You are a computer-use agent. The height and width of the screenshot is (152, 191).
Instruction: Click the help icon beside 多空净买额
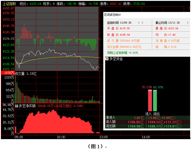[17, 106]
